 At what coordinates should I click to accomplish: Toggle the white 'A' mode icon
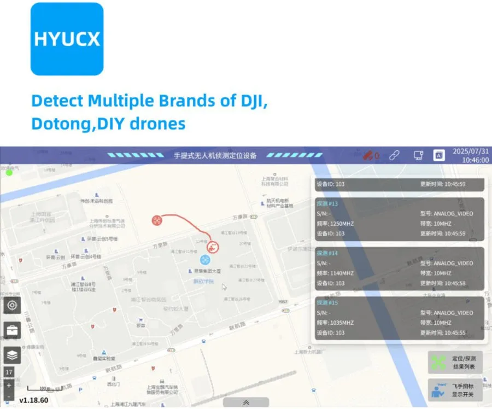pyautogui.click(x=438, y=155)
